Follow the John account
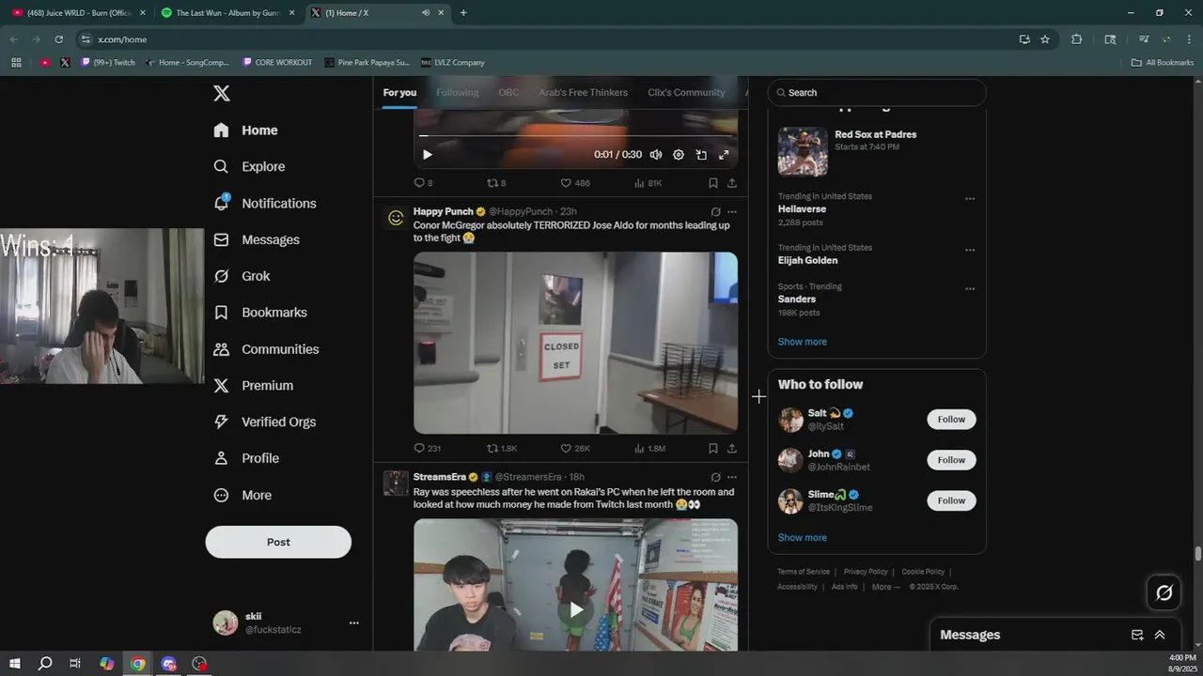Image resolution: width=1203 pixels, height=676 pixels. tap(951, 460)
